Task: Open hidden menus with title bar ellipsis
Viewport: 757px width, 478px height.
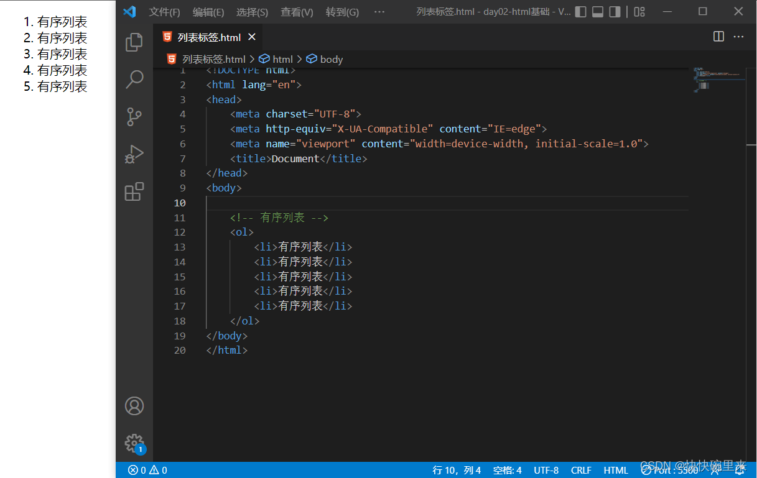Action: pos(379,12)
